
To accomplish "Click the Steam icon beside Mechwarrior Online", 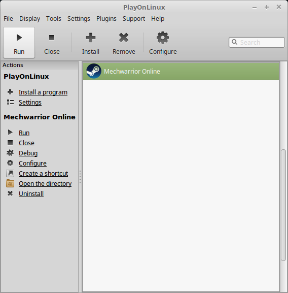I will 94,71.
